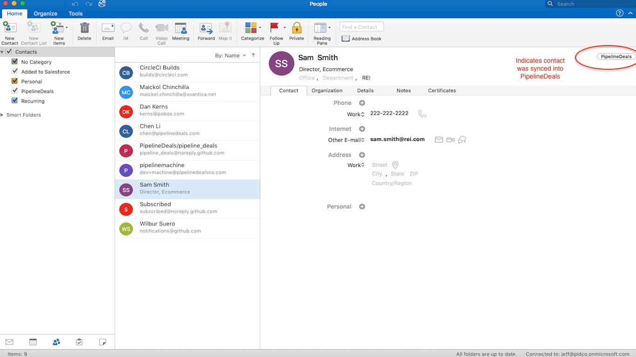The width and height of the screenshot is (636, 357).
Task: Open the Organize ribbon tab
Action: tap(46, 13)
